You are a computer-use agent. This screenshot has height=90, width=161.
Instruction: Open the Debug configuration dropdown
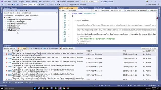(26, 4)
